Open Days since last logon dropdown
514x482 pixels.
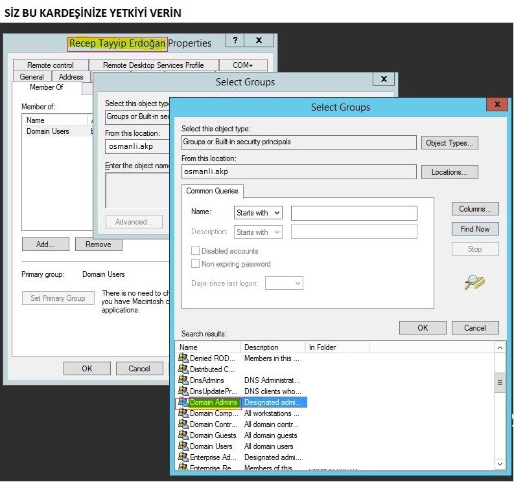click(x=284, y=283)
